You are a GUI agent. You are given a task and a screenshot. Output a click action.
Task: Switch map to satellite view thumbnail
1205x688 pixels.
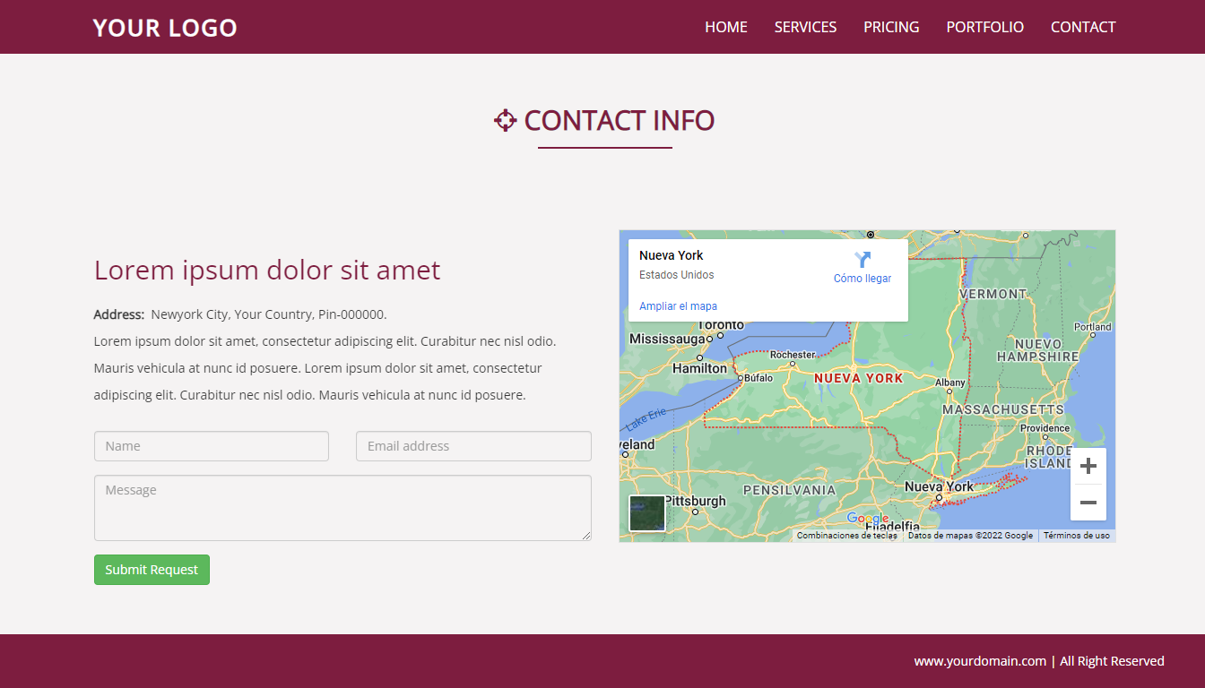646,513
